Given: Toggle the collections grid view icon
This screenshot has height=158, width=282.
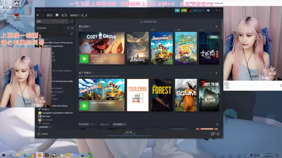Looking at the screenshot, I should pyautogui.click(x=72, y=21).
